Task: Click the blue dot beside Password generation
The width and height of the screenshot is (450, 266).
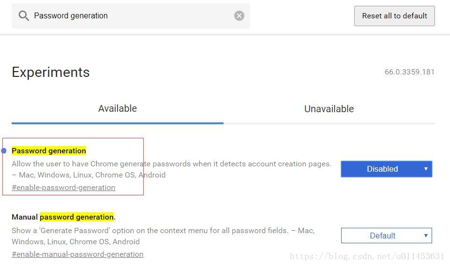Action: click(4, 150)
